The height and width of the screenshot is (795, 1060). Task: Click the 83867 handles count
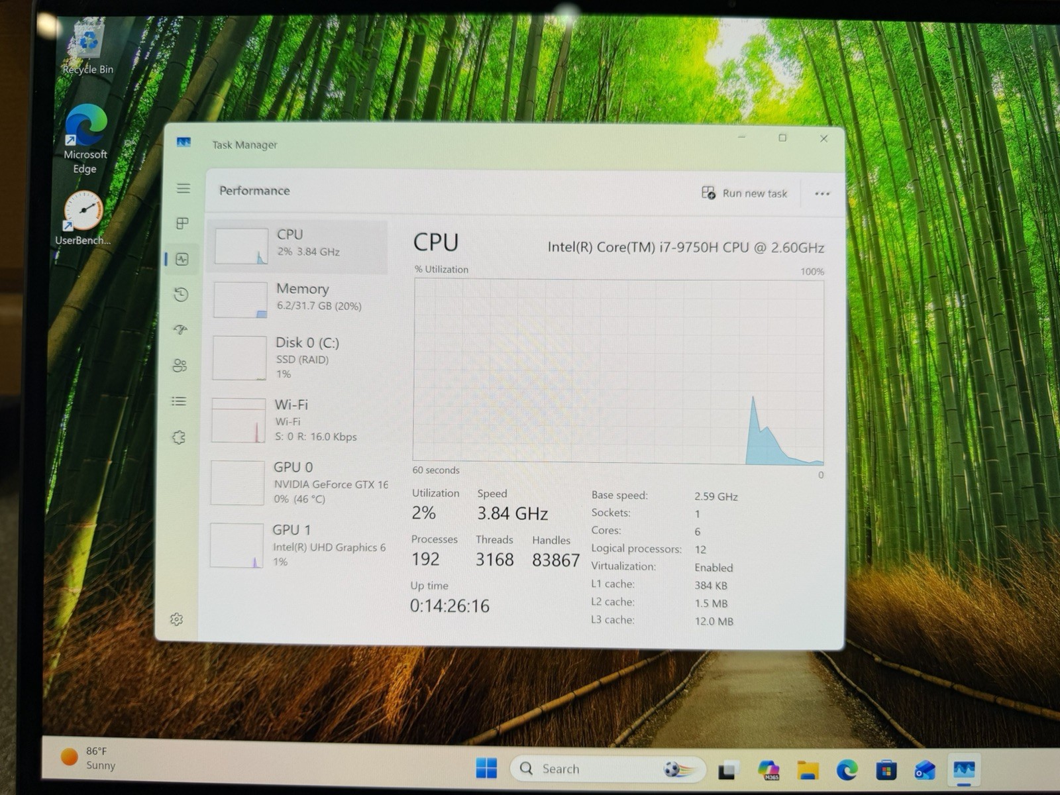[x=556, y=560]
